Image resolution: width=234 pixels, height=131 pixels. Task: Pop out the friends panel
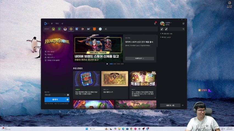[x=184, y=23]
